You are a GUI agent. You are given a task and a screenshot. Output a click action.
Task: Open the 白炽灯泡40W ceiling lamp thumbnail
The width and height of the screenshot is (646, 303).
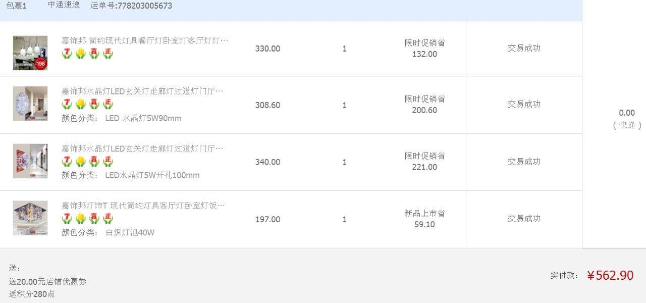pos(30,218)
